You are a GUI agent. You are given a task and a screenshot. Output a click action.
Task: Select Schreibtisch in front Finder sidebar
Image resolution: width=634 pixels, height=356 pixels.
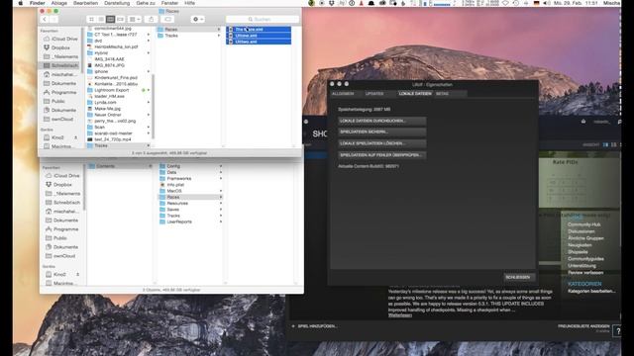click(x=60, y=65)
